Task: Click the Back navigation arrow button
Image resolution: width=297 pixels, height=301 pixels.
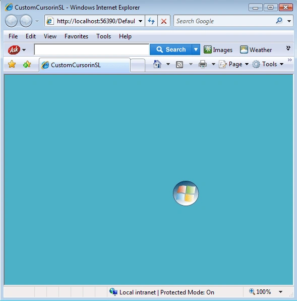Action: pyautogui.click(x=11, y=21)
